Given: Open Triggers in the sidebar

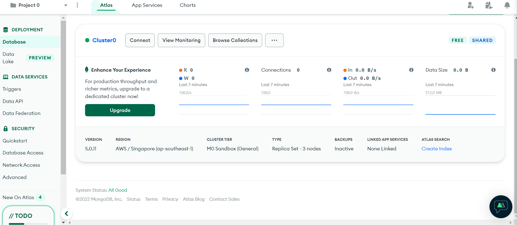Looking at the screenshot, I should click(12, 89).
